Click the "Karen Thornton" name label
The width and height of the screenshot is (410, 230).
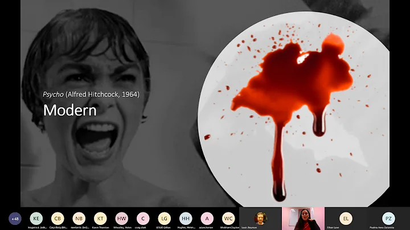(101, 228)
